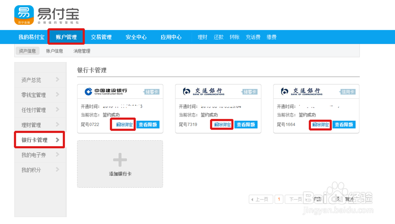Click the chevron beside 我的积分
Viewport: 395px width, 224px height.
click(57, 169)
